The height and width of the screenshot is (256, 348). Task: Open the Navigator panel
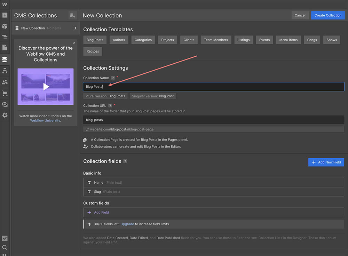click(5, 37)
